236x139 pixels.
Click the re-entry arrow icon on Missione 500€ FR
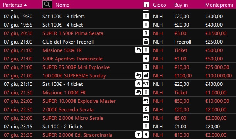pos(138,50)
